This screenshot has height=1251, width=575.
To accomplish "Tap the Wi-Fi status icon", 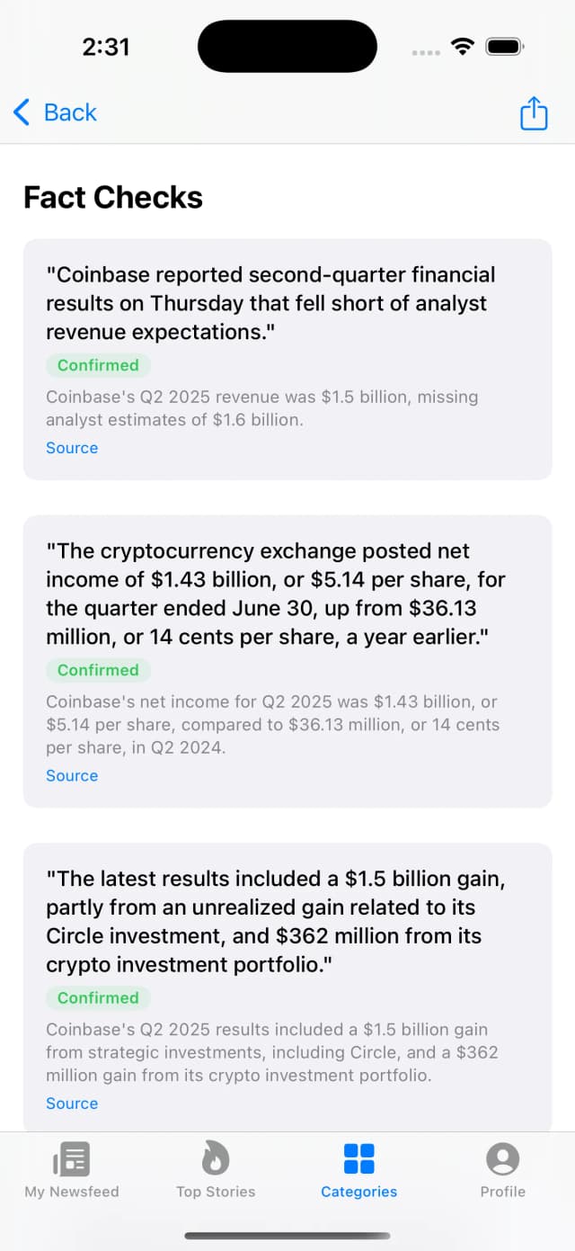I will 462,46.
